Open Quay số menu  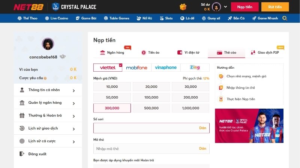click(x=211, y=18)
